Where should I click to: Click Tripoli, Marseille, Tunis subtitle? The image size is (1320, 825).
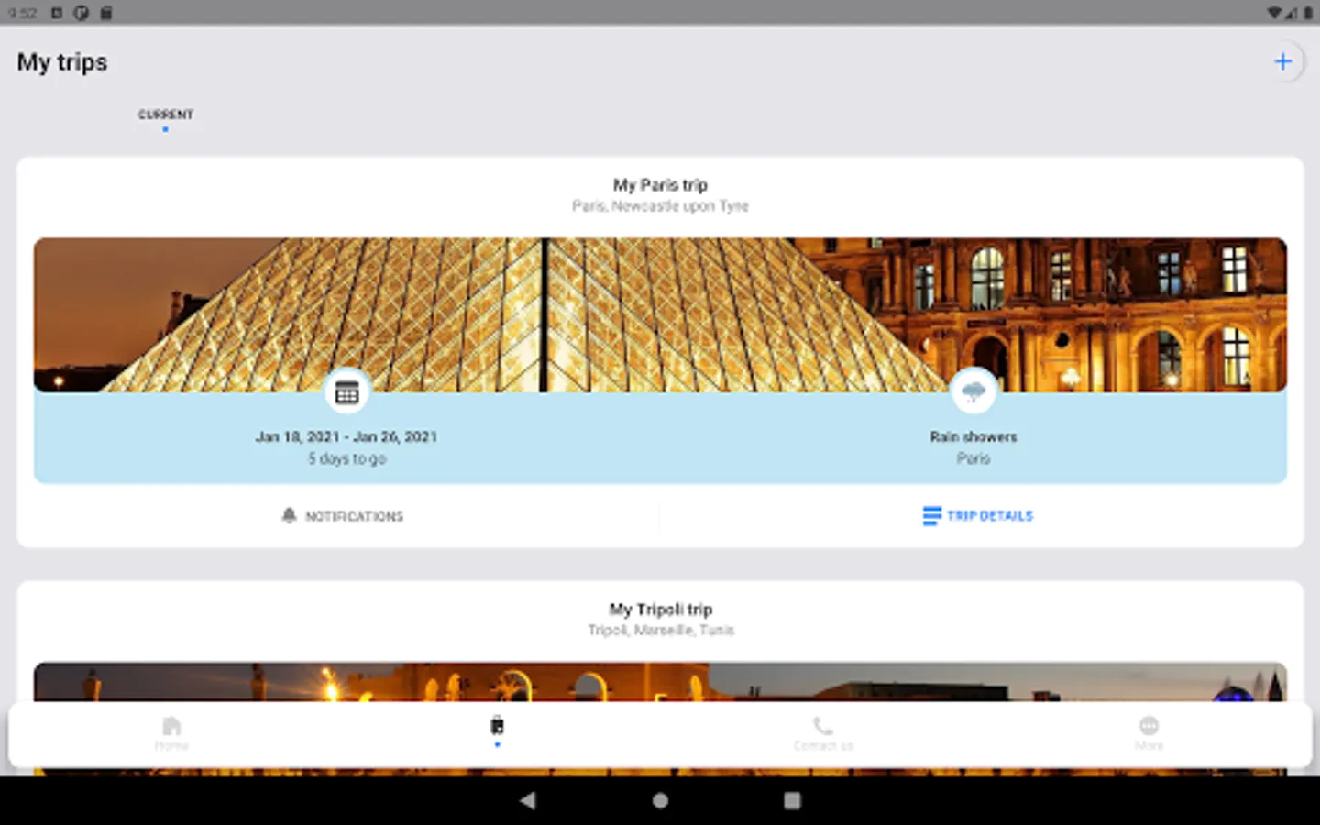point(660,630)
